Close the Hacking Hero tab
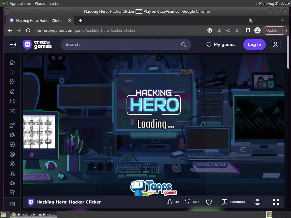The height and width of the screenshot is (218, 291). (70, 20)
